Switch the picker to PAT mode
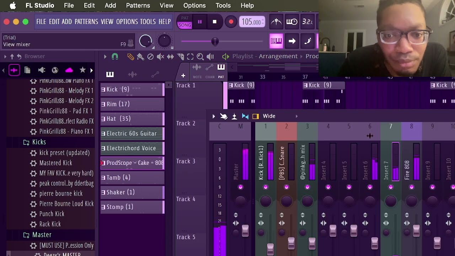455x256 pixels. click(x=221, y=71)
